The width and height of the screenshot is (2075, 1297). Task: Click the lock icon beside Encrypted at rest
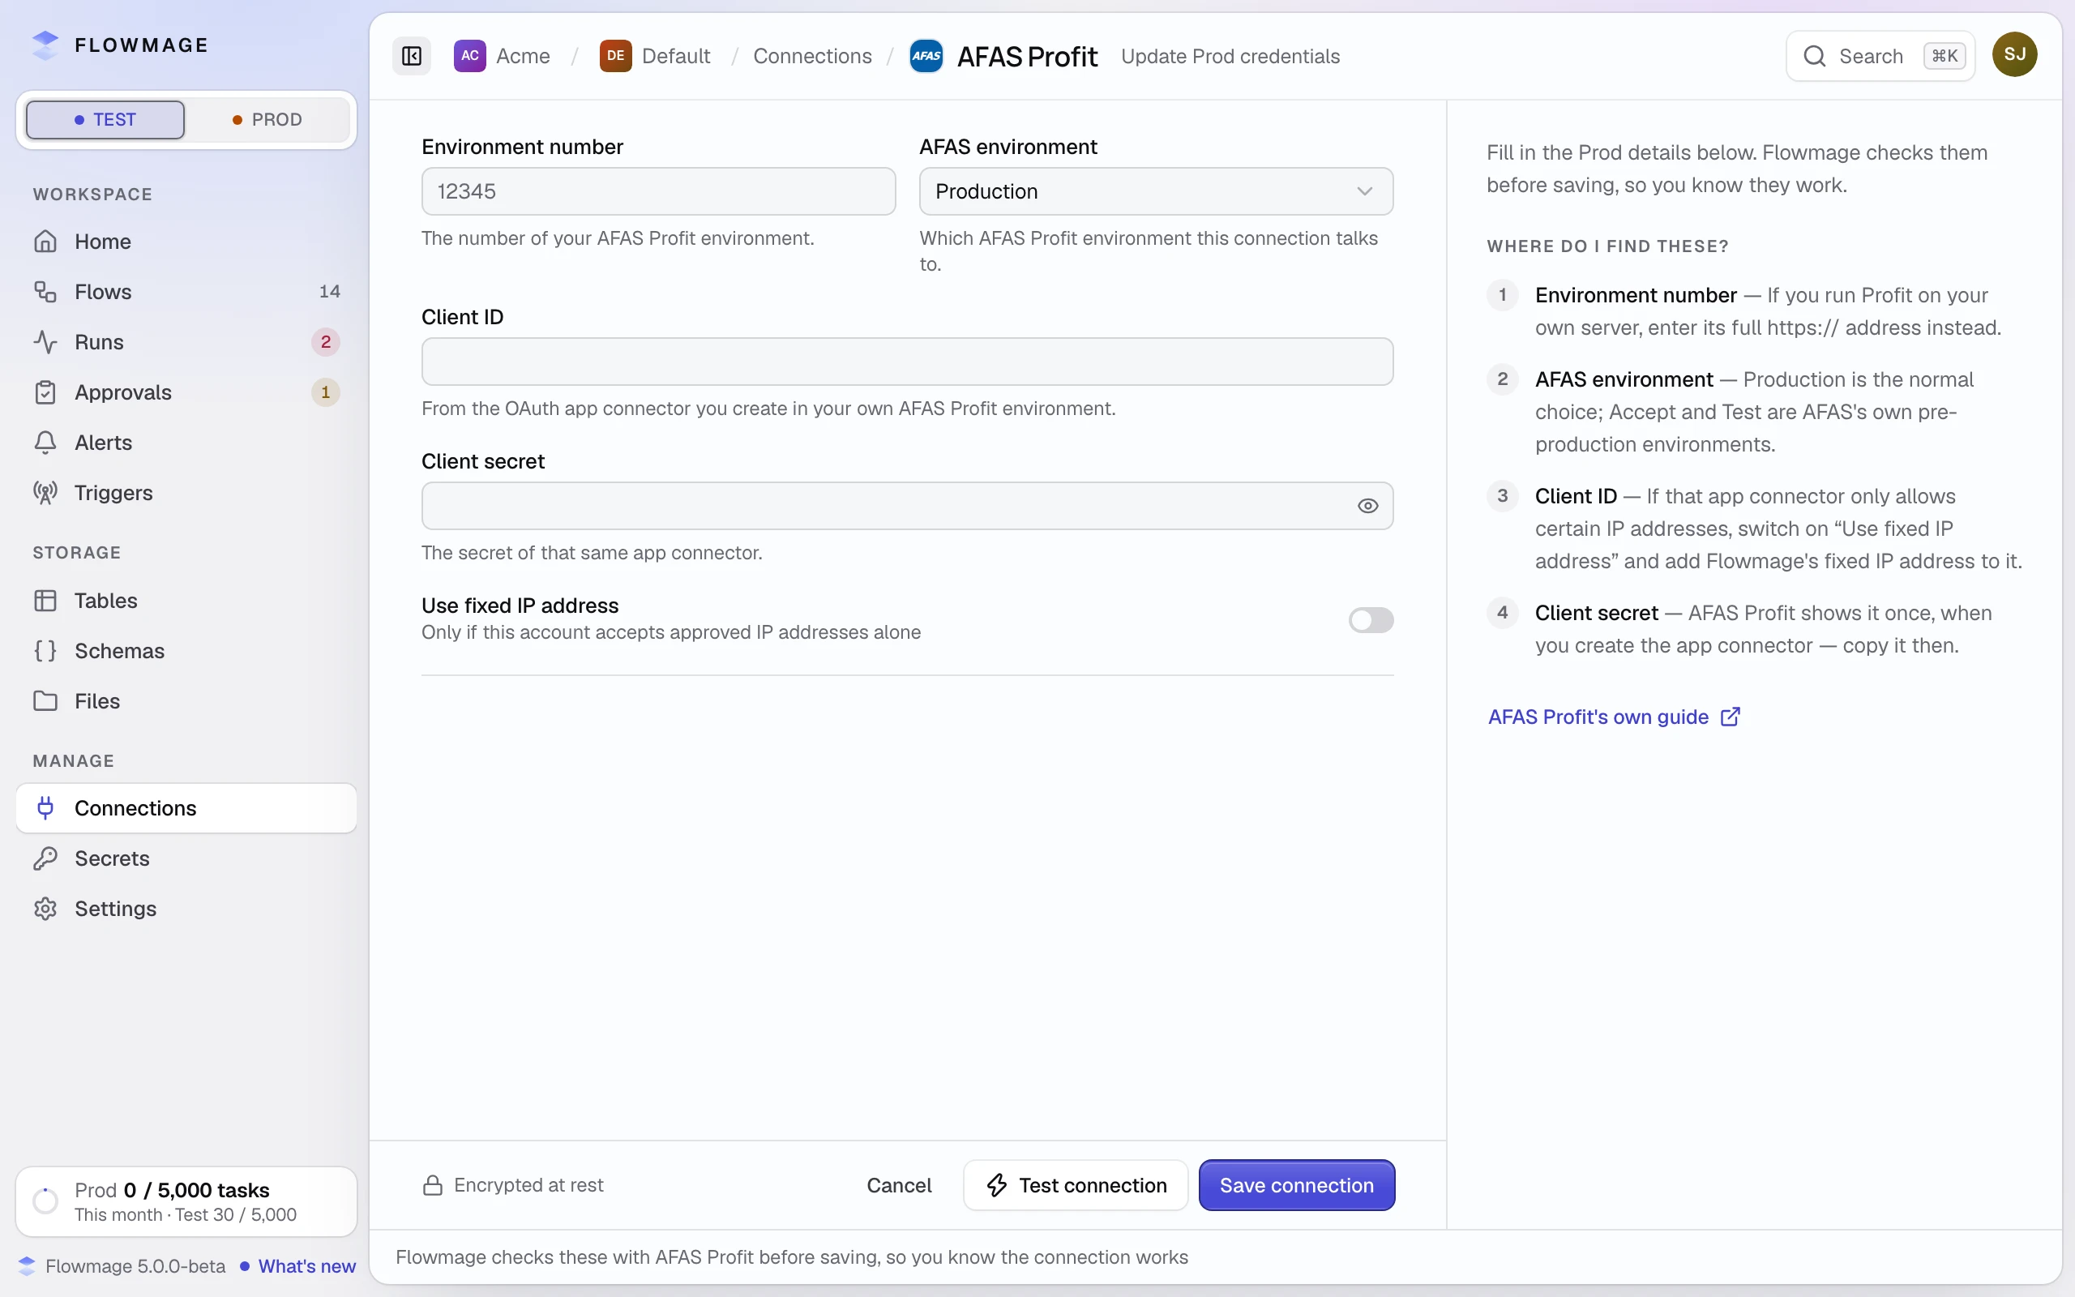[433, 1185]
